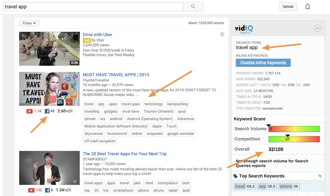
Task: Click the Touch tag
Action: (x=171, y=126)
